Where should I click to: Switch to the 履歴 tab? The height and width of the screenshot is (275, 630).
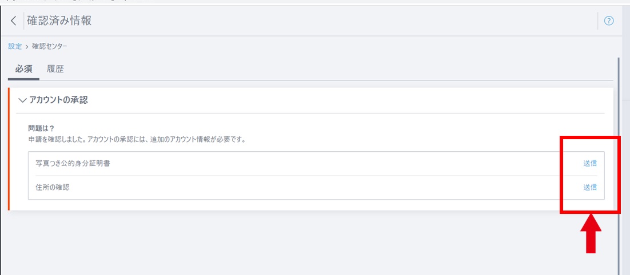[x=55, y=70]
